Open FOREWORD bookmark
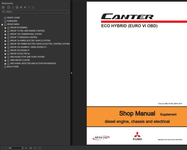Viewport: 187px width, 150px height. click(12, 21)
